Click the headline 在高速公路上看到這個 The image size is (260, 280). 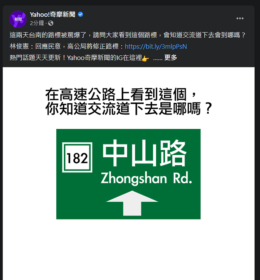point(116,95)
